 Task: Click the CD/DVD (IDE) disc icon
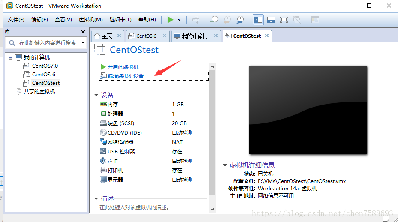click(x=103, y=132)
